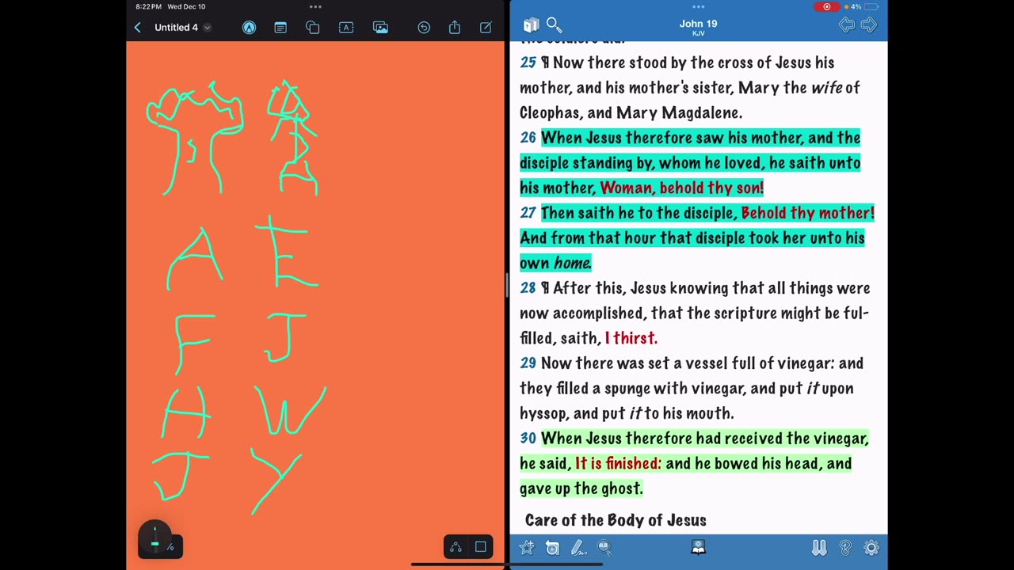Select verse number 25
Viewport: 1014px width, 570px height.
pyautogui.click(x=528, y=63)
